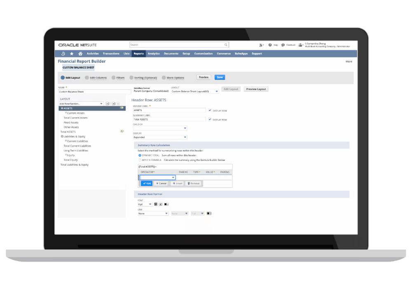
Task: Click the Feedback icon in the header
Action: 283,44
